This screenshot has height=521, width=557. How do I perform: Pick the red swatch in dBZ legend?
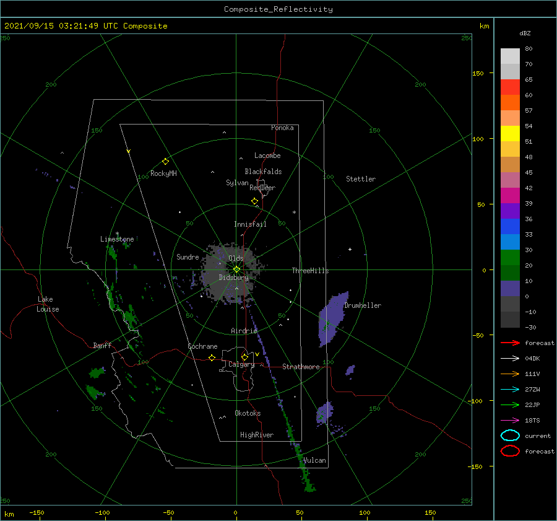pos(510,87)
